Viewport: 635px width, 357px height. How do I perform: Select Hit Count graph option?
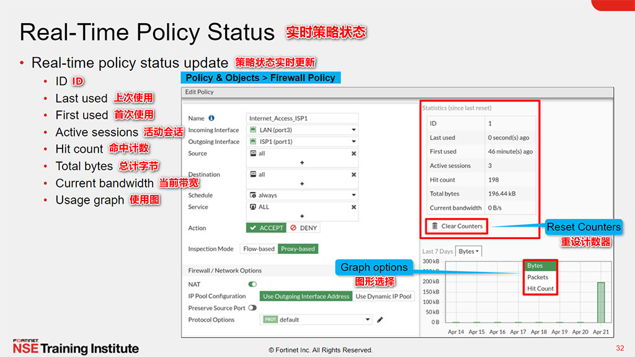click(540, 289)
